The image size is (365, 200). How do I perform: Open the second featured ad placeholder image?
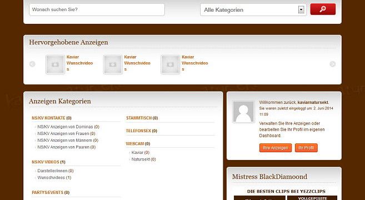tap(113, 64)
